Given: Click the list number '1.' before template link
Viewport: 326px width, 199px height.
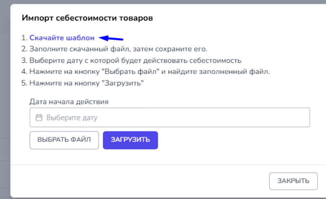Looking at the screenshot, I should [24, 38].
